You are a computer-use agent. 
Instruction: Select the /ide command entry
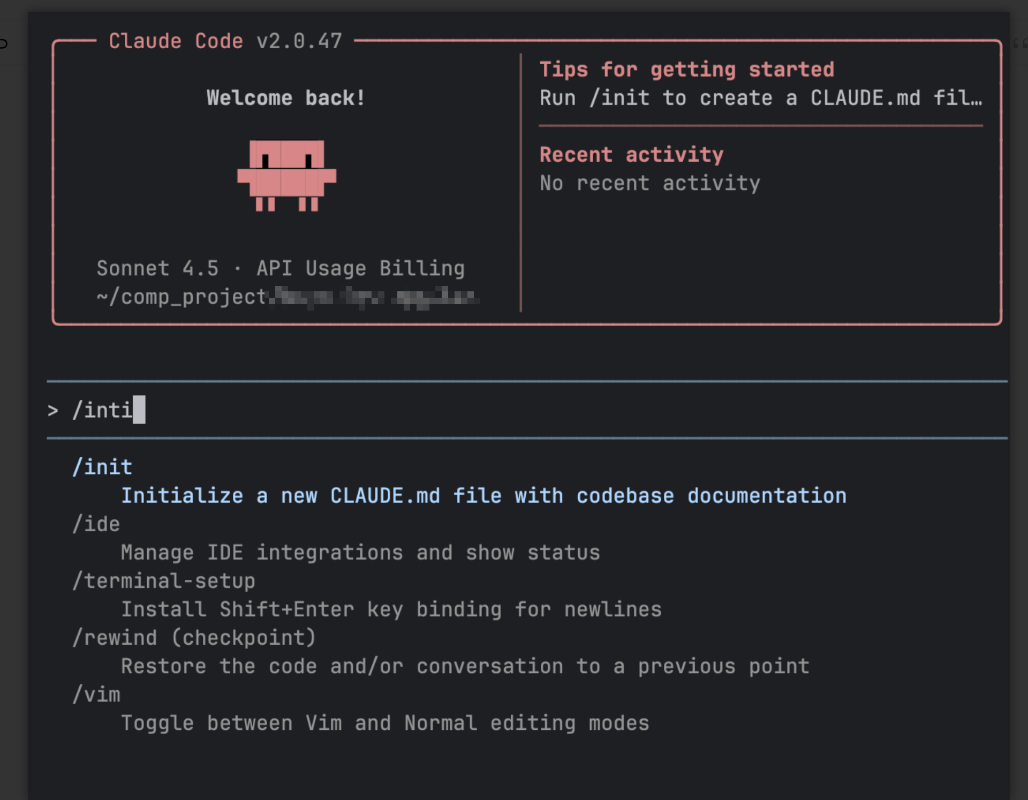(96, 524)
